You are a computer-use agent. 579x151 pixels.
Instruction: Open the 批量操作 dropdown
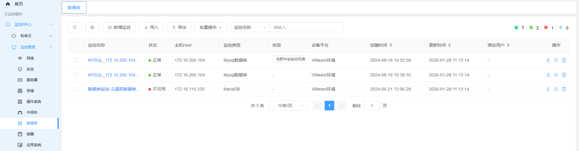click(x=211, y=27)
